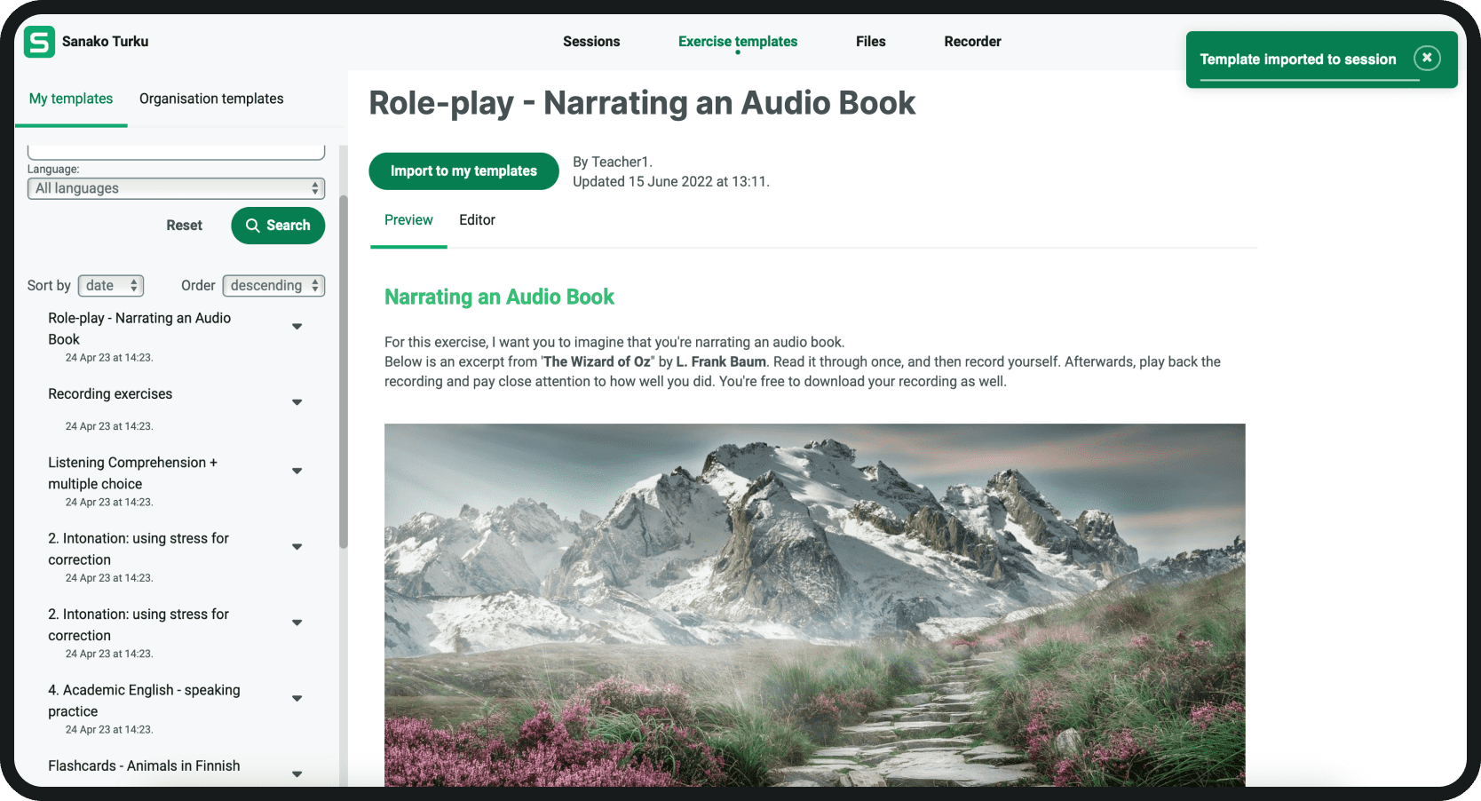Expand Role-play Narrating an Audio Book arrow
This screenshot has width=1481, height=801.
(297, 327)
